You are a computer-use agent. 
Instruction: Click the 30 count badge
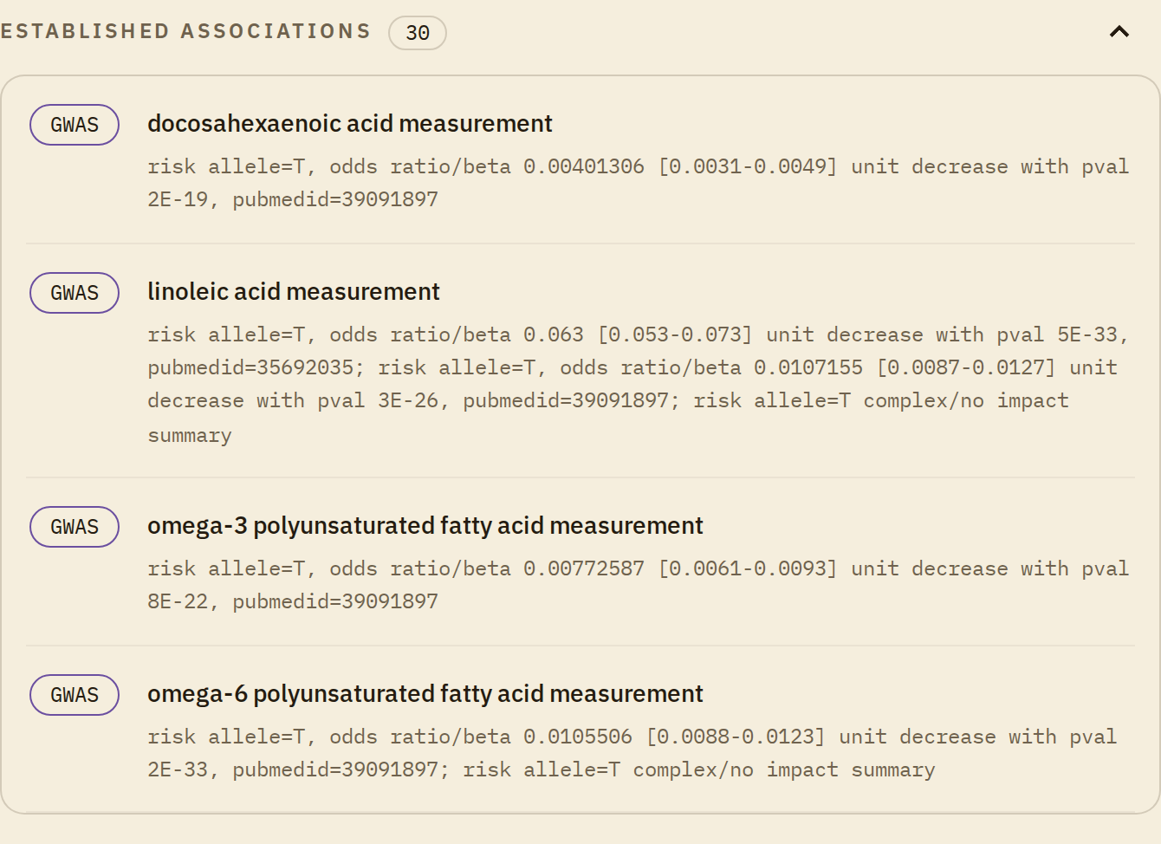418,33
